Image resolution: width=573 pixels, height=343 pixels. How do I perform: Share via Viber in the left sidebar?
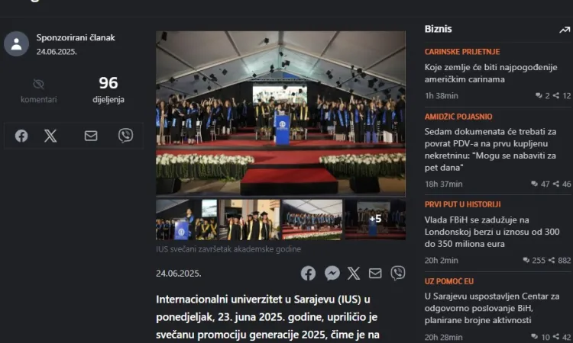pos(126,136)
